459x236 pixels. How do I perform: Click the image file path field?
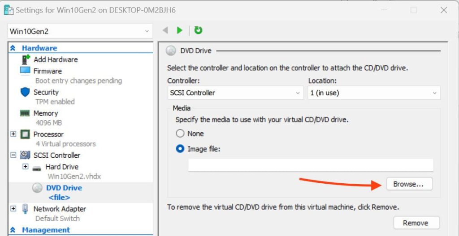310,165
